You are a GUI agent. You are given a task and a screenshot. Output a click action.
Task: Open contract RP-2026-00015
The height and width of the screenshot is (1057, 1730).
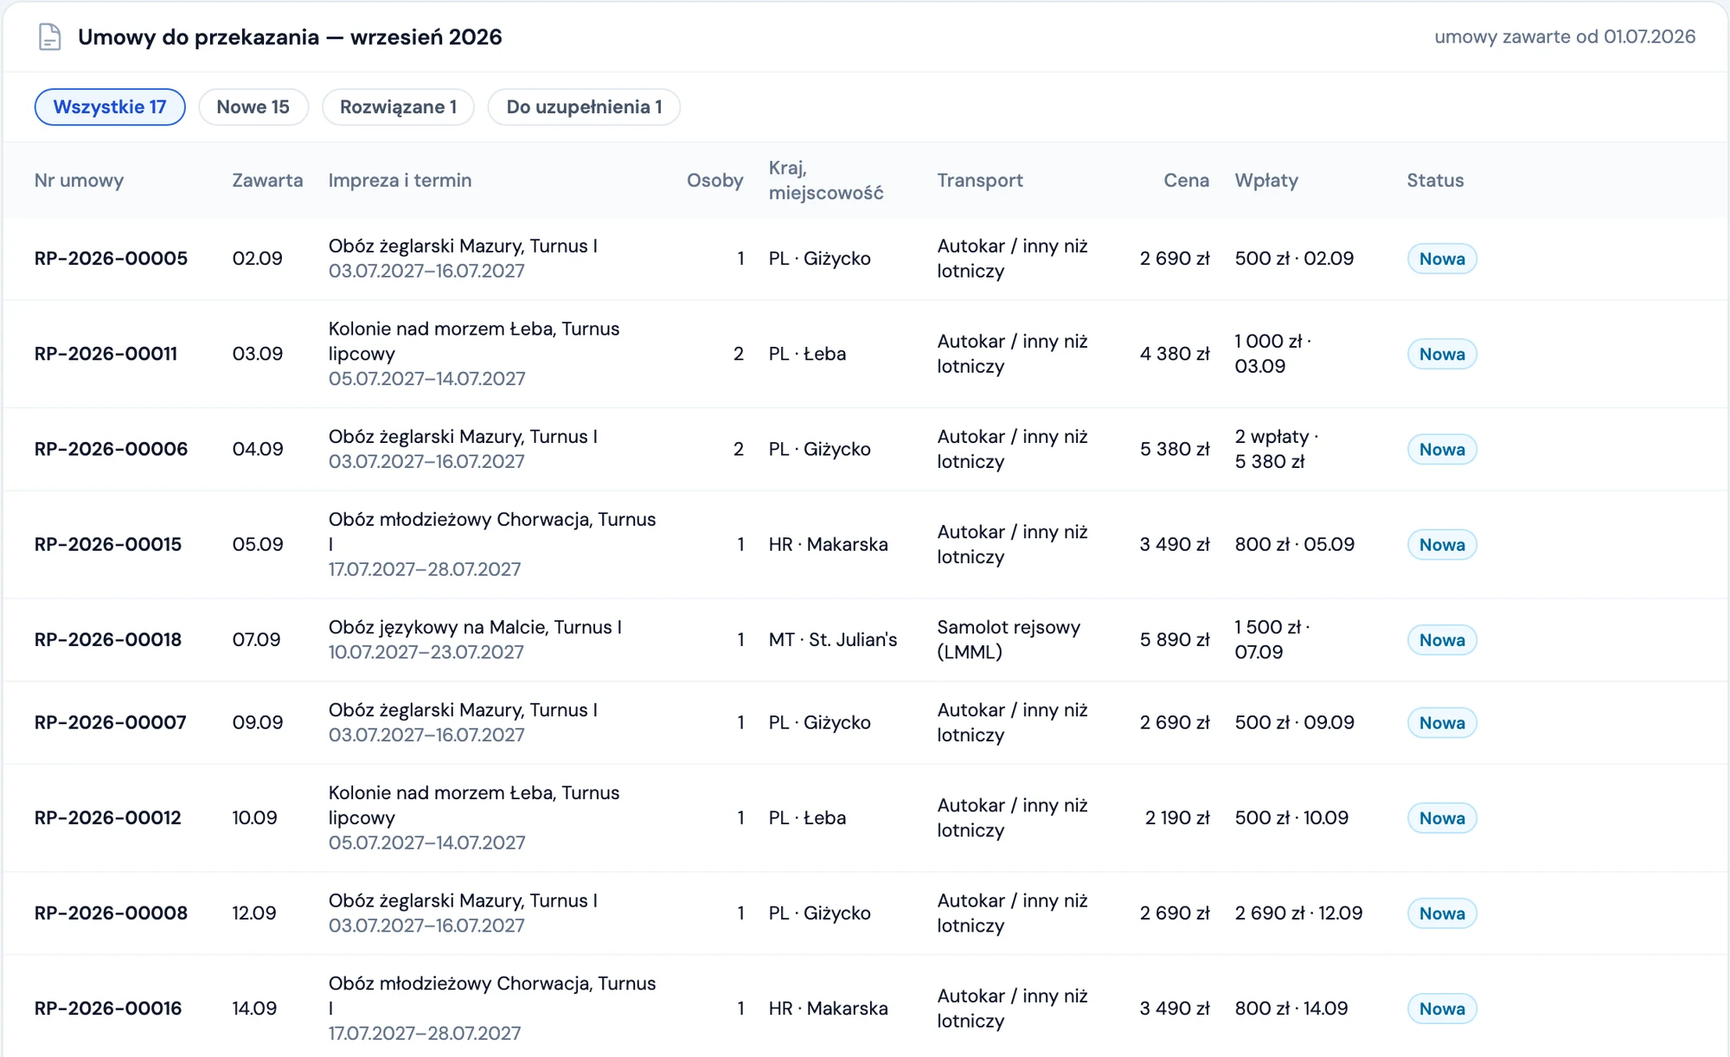point(108,544)
